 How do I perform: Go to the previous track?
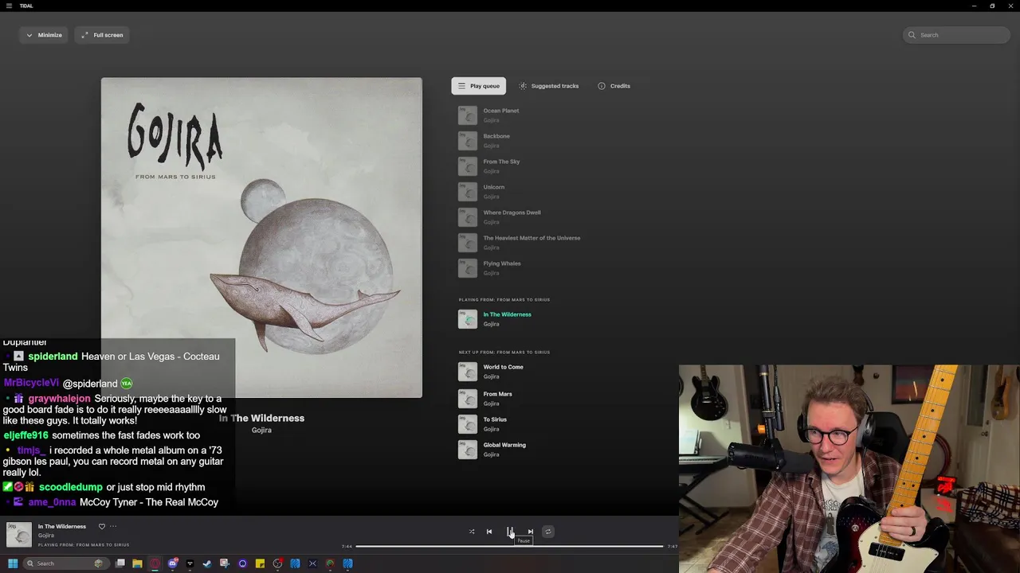pyautogui.click(x=489, y=532)
